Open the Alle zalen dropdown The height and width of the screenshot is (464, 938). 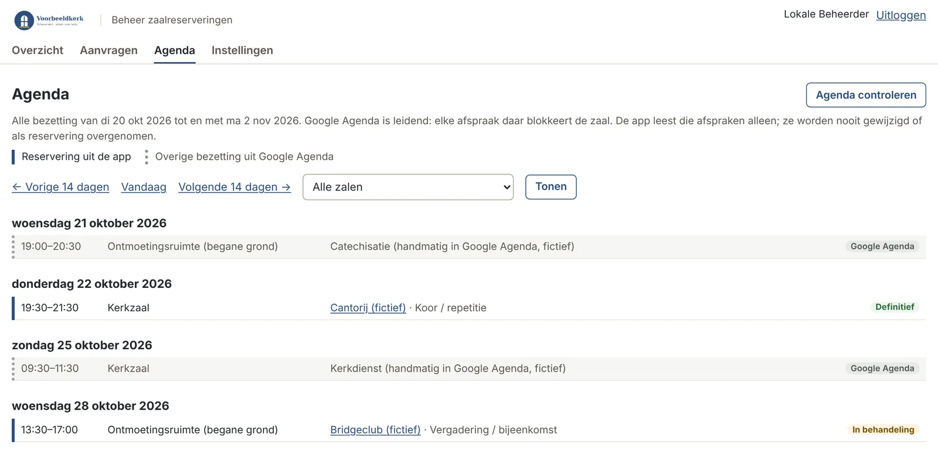point(408,187)
